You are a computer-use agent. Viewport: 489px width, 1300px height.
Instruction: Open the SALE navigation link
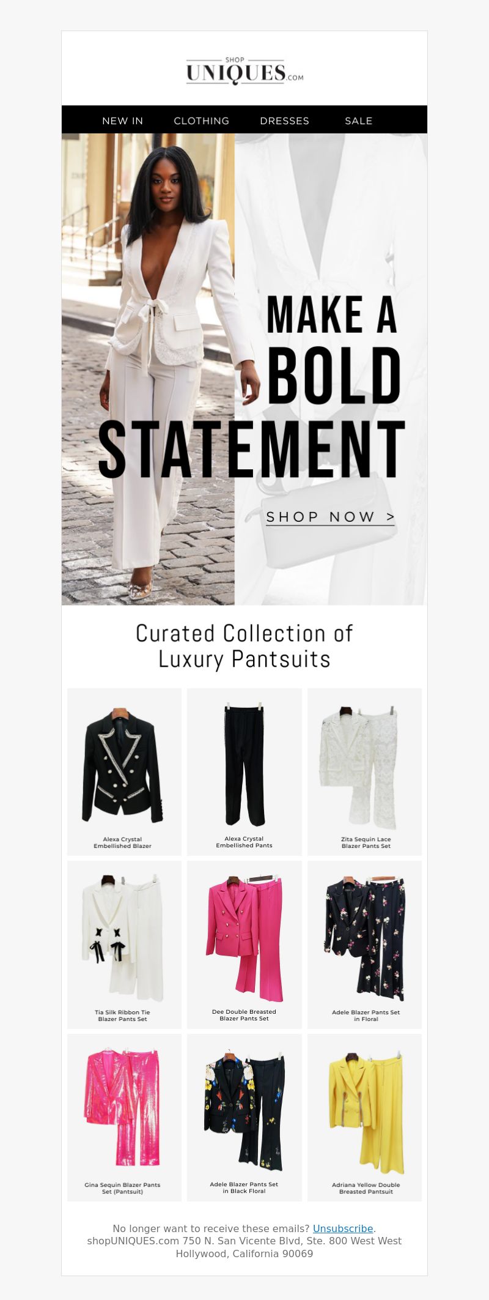(x=358, y=121)
